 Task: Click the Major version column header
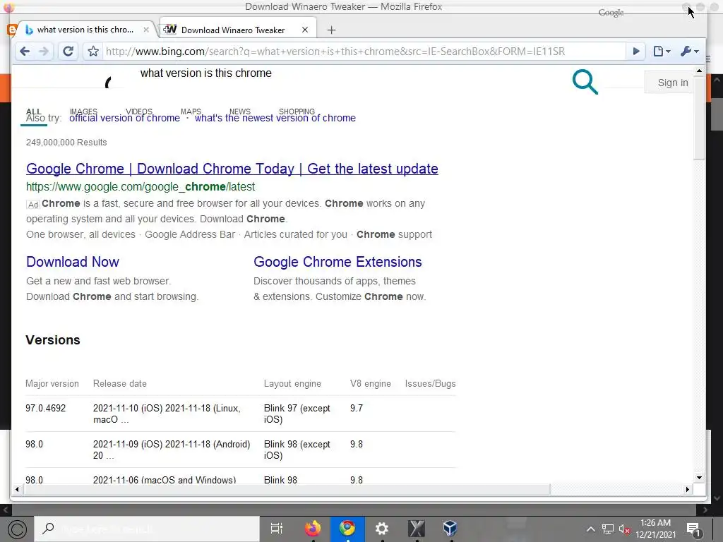[52, 383]
